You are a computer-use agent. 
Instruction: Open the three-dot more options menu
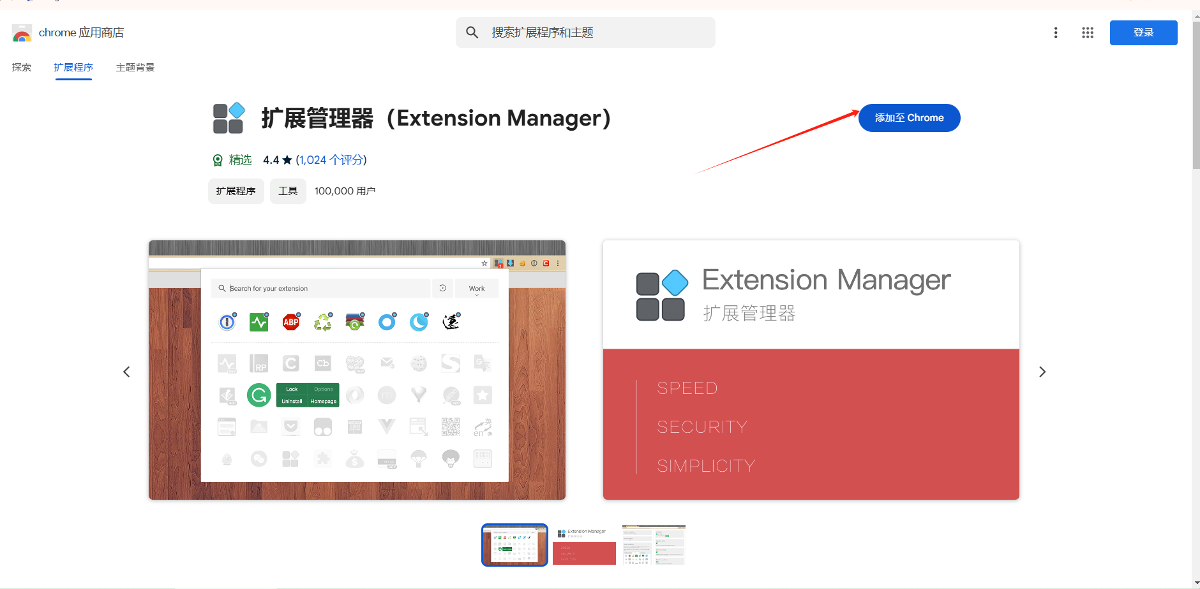(1056, 33)
